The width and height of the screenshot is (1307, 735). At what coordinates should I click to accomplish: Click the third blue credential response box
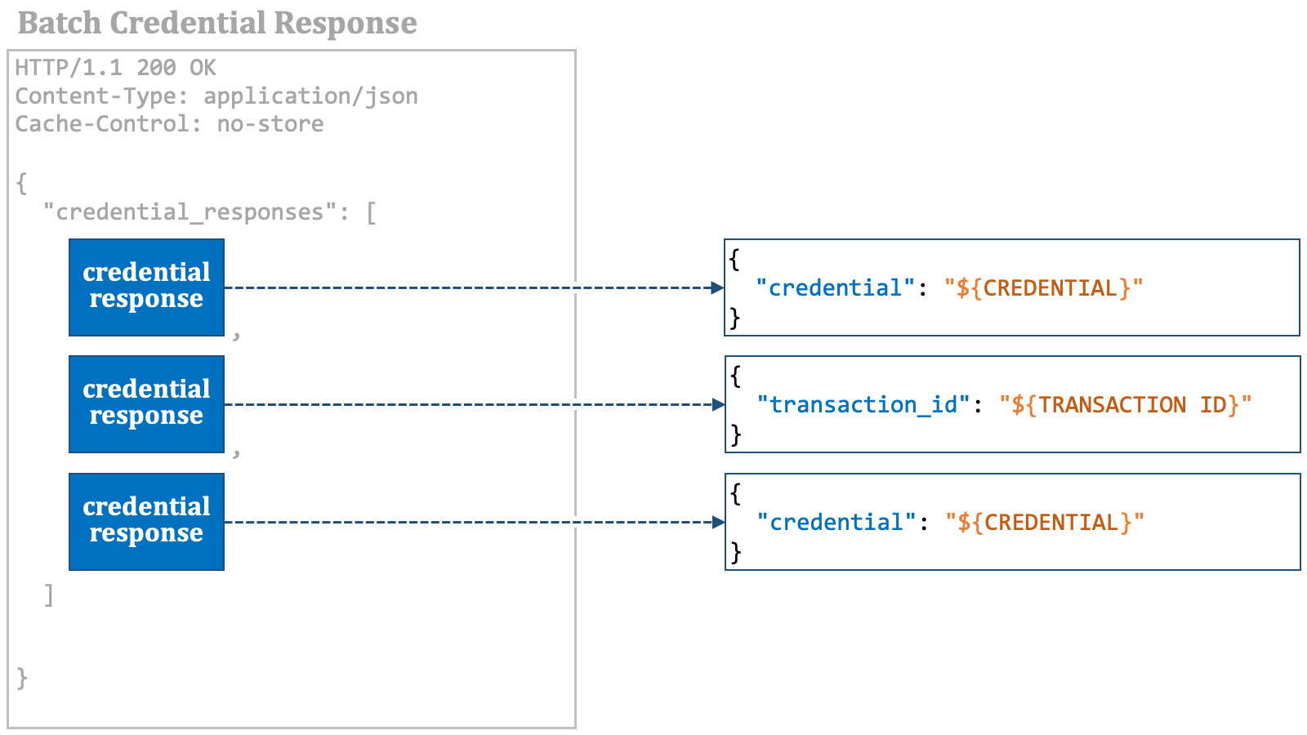click(146, 522)
